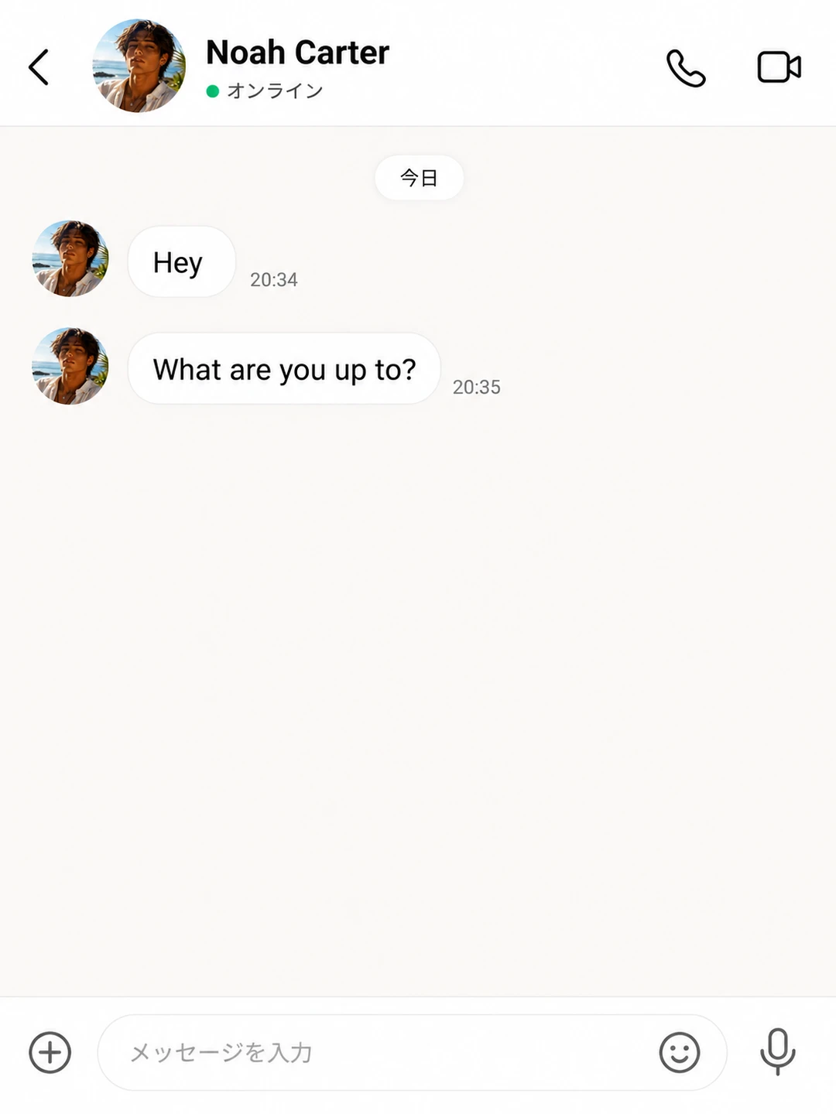Click the bottom bar between the emoji and microphone icons
Screen dimensions: 836x1114
point(743,1052)
